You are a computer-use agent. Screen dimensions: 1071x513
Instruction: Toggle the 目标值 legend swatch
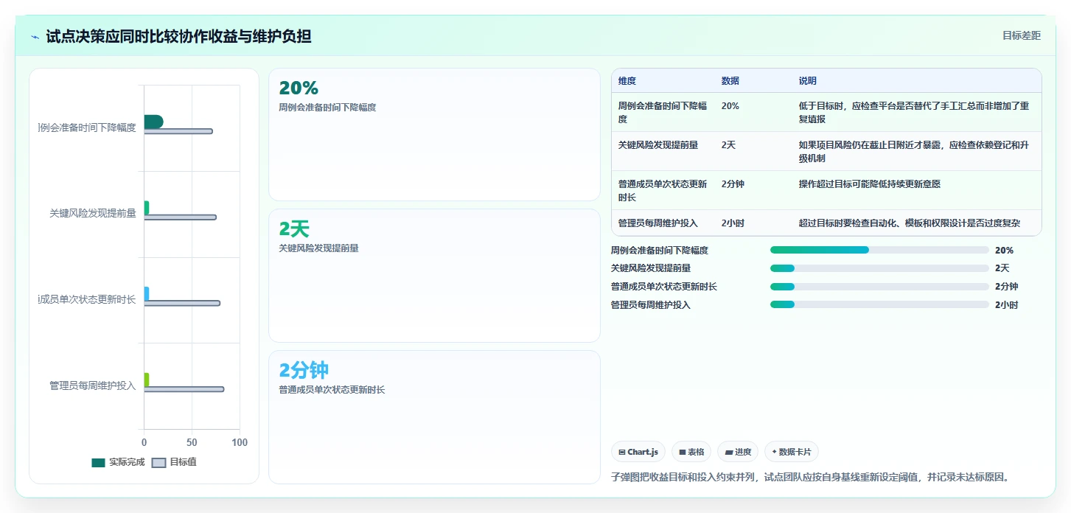[x=158, y=463]
